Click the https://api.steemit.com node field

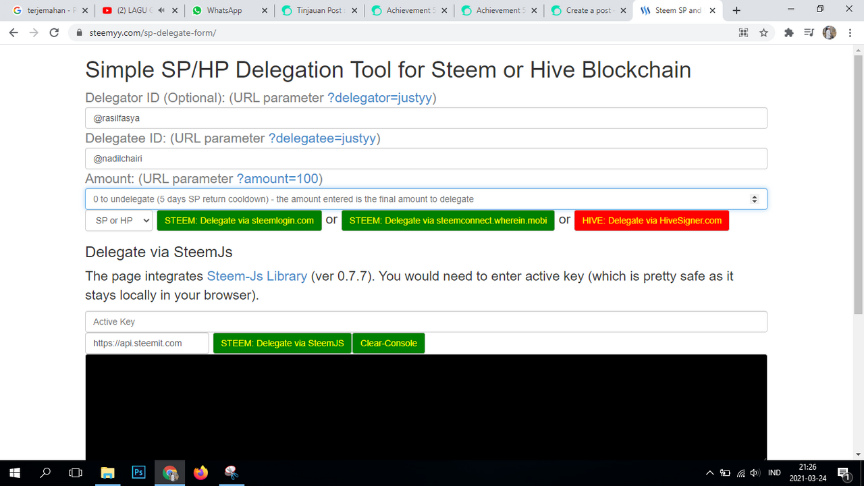point(147,343)
